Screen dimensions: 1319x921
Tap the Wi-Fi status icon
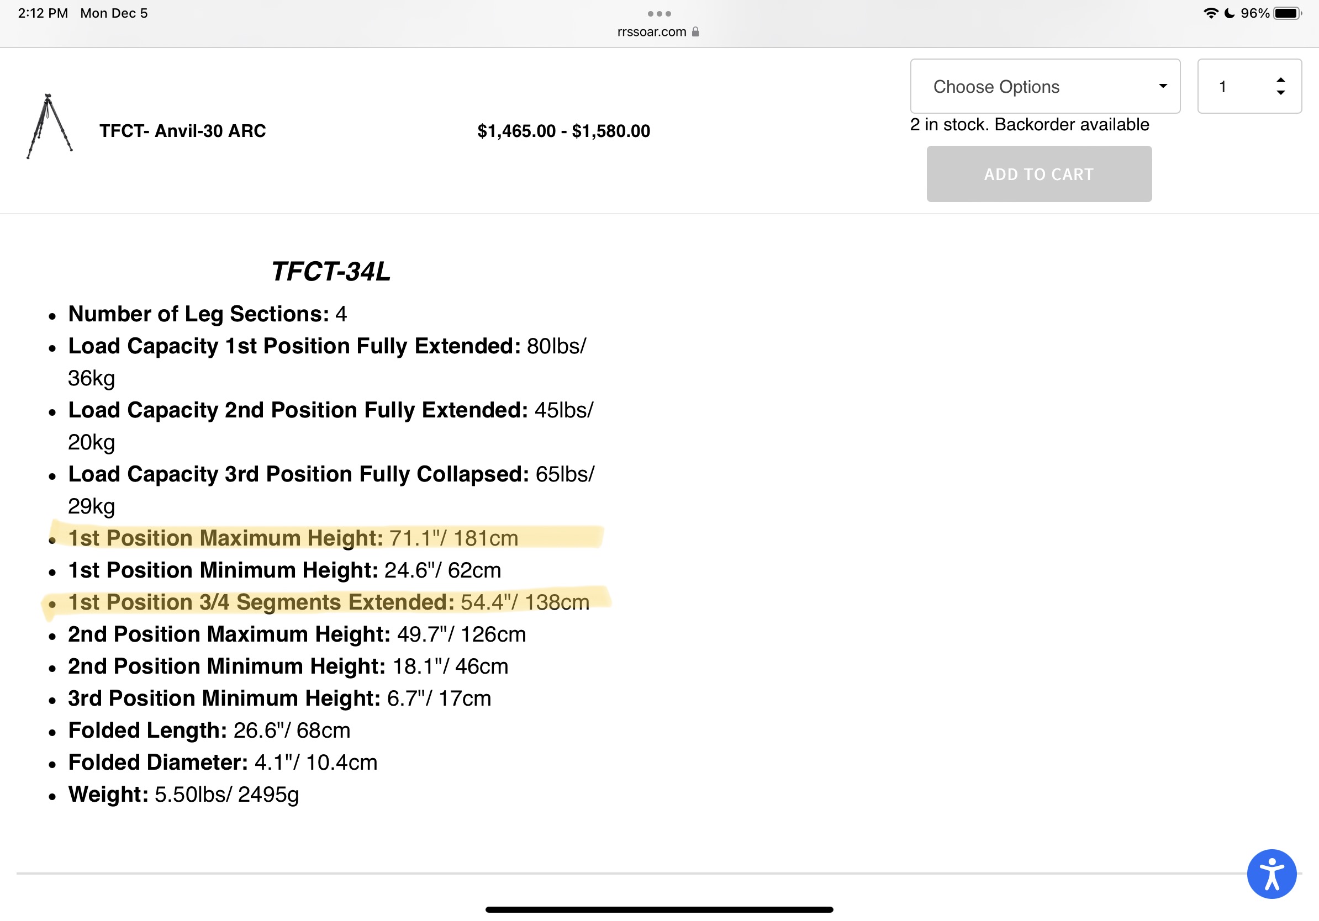1211,13
